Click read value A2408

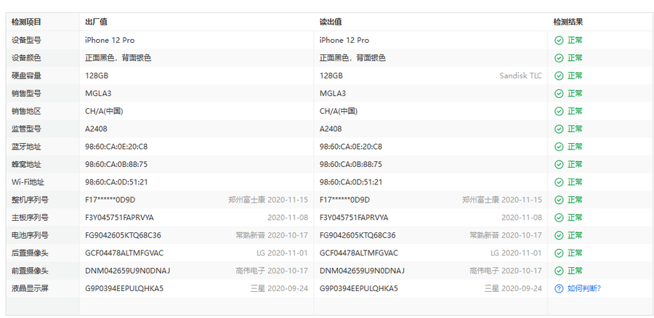pyautogui.click(x=331, y=129)
